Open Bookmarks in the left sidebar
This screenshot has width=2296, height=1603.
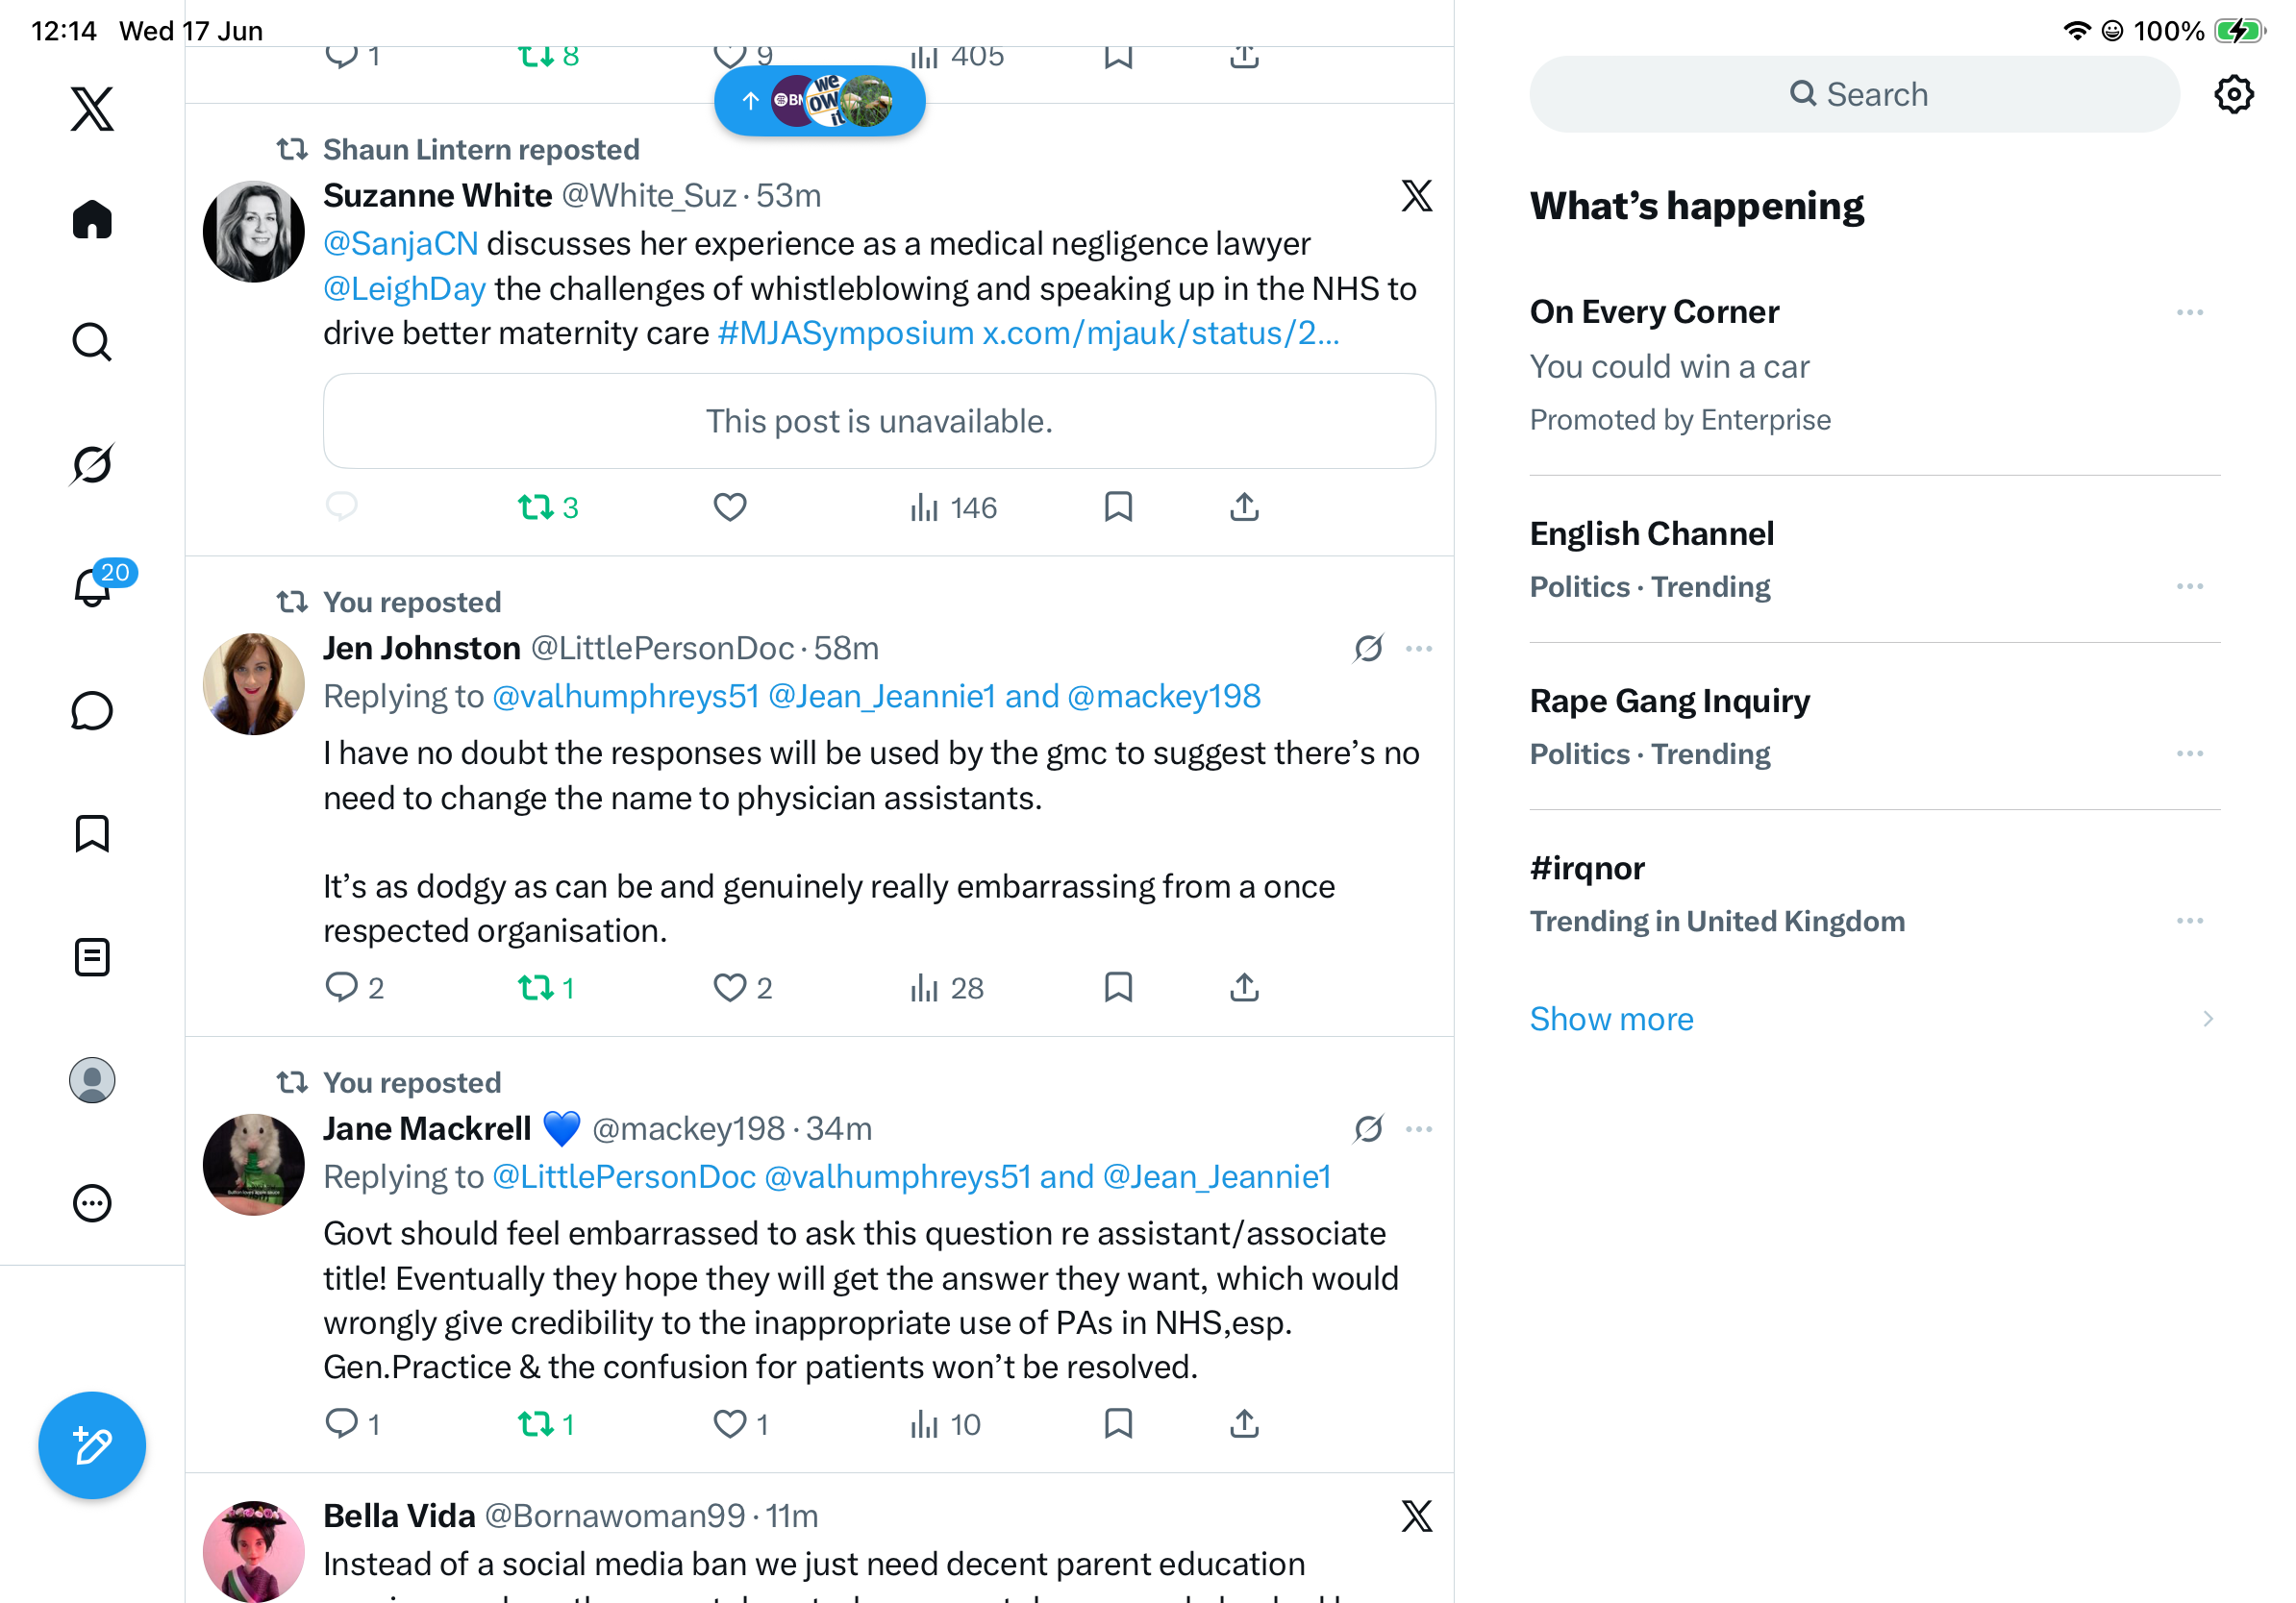coord(92,833)
